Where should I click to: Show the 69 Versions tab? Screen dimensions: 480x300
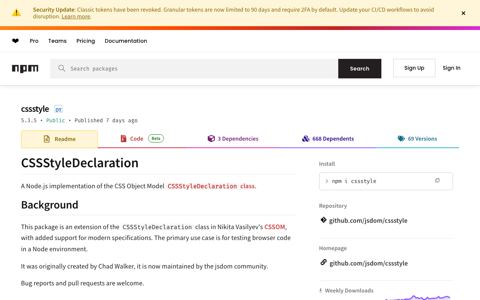[x=417, y=139]
